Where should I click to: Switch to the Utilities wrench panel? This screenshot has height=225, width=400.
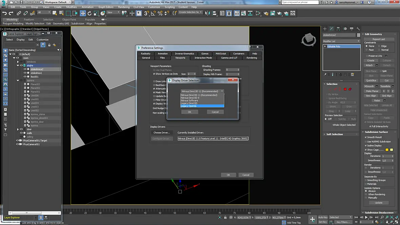coord(358,28)
